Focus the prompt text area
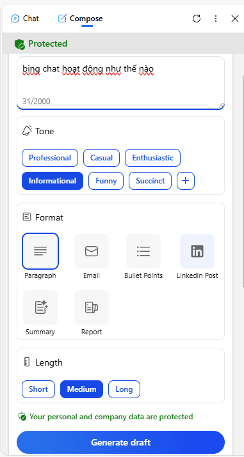The width and height of the screenshot is (244, 457). tap(120, 83)
